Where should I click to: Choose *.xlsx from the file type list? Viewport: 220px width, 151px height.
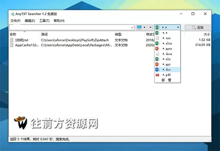167,43
